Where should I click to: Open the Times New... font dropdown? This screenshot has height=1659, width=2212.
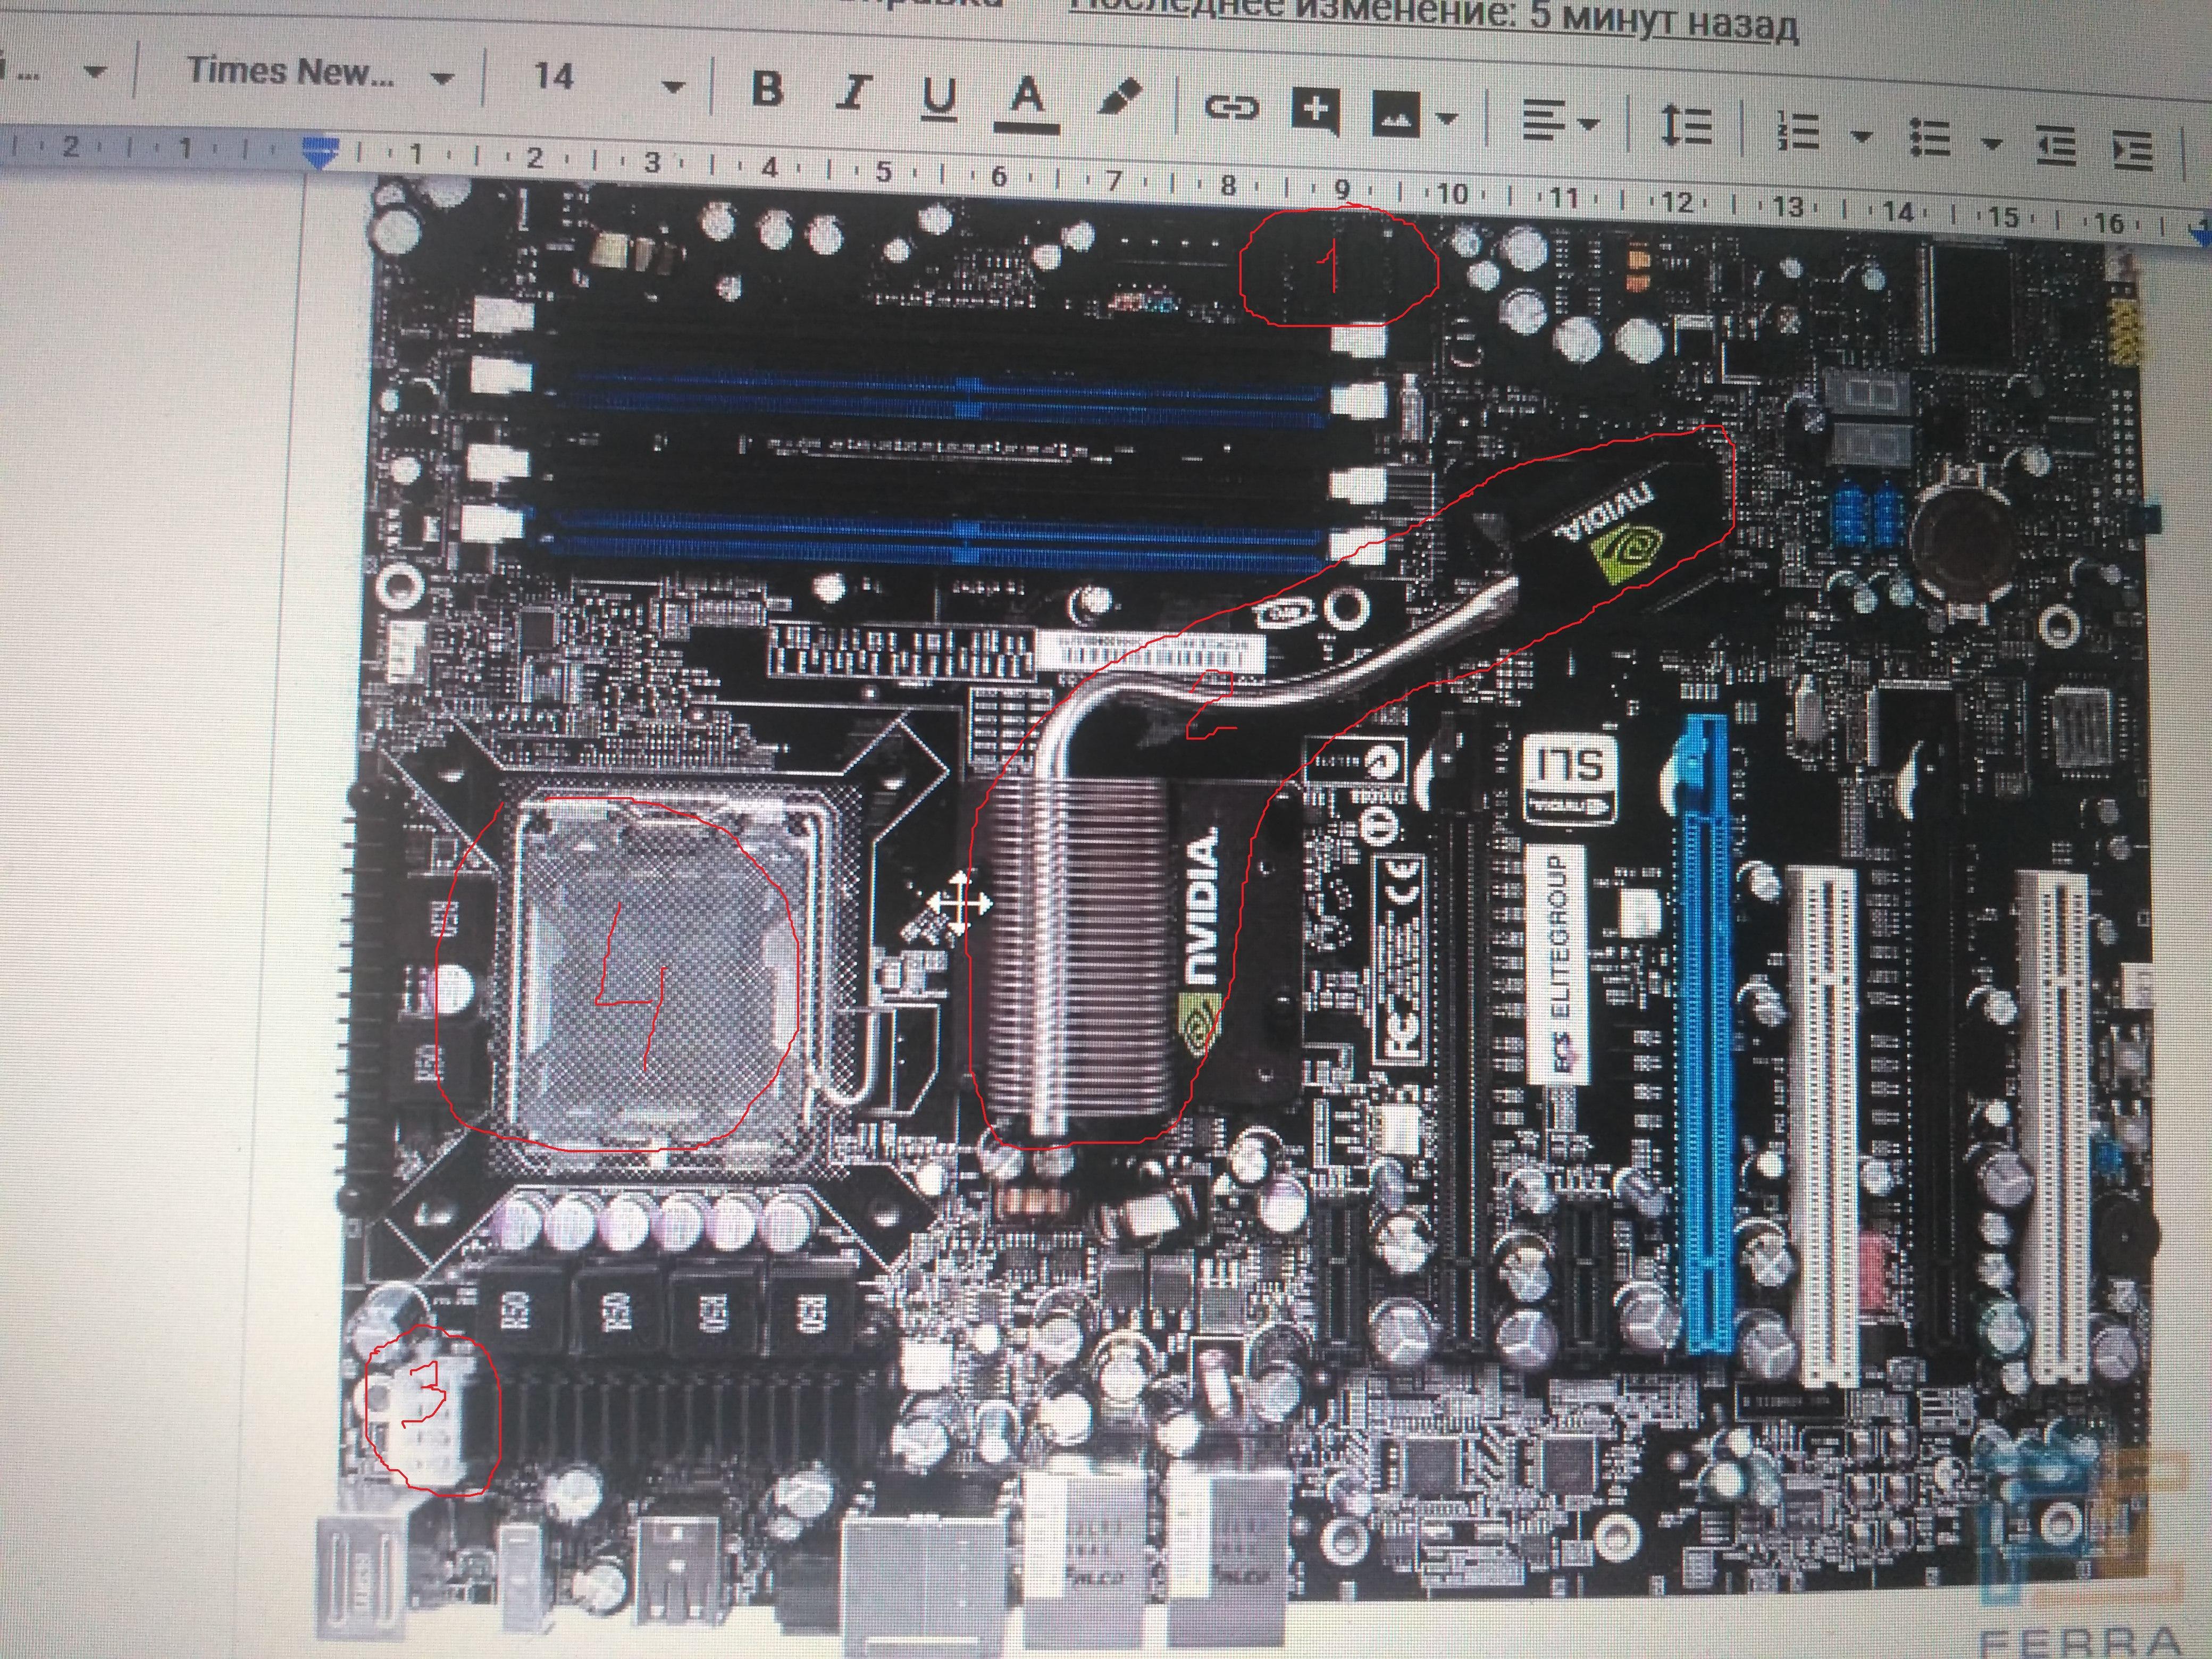pyautogui.click(x=320, y=73)
